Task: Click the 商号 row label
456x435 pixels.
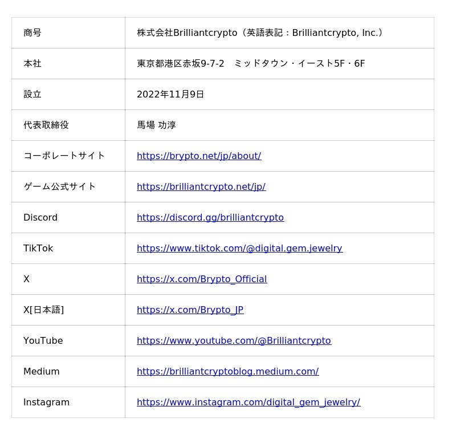Action: (32, 33)
